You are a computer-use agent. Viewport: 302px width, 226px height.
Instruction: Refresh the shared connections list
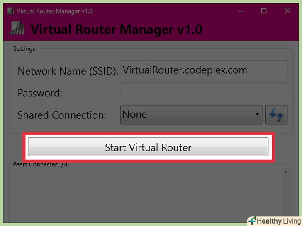point(276,115)
